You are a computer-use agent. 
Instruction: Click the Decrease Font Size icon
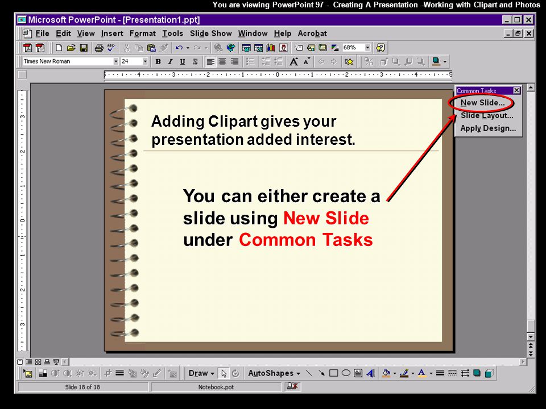click(x=307, y=61)
